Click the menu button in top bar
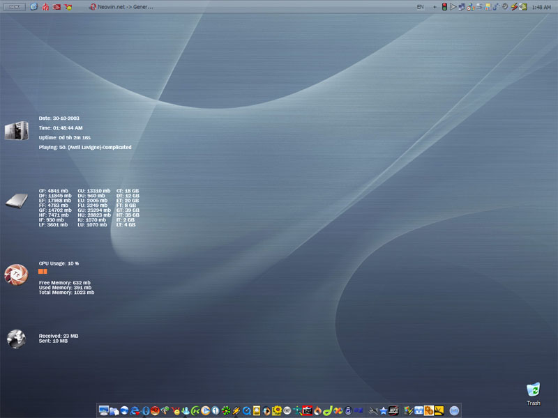Image resolution: width=558 pixels, height=418 pixels. [13, 6]
